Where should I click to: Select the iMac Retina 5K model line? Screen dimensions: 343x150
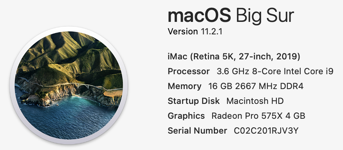234,57
